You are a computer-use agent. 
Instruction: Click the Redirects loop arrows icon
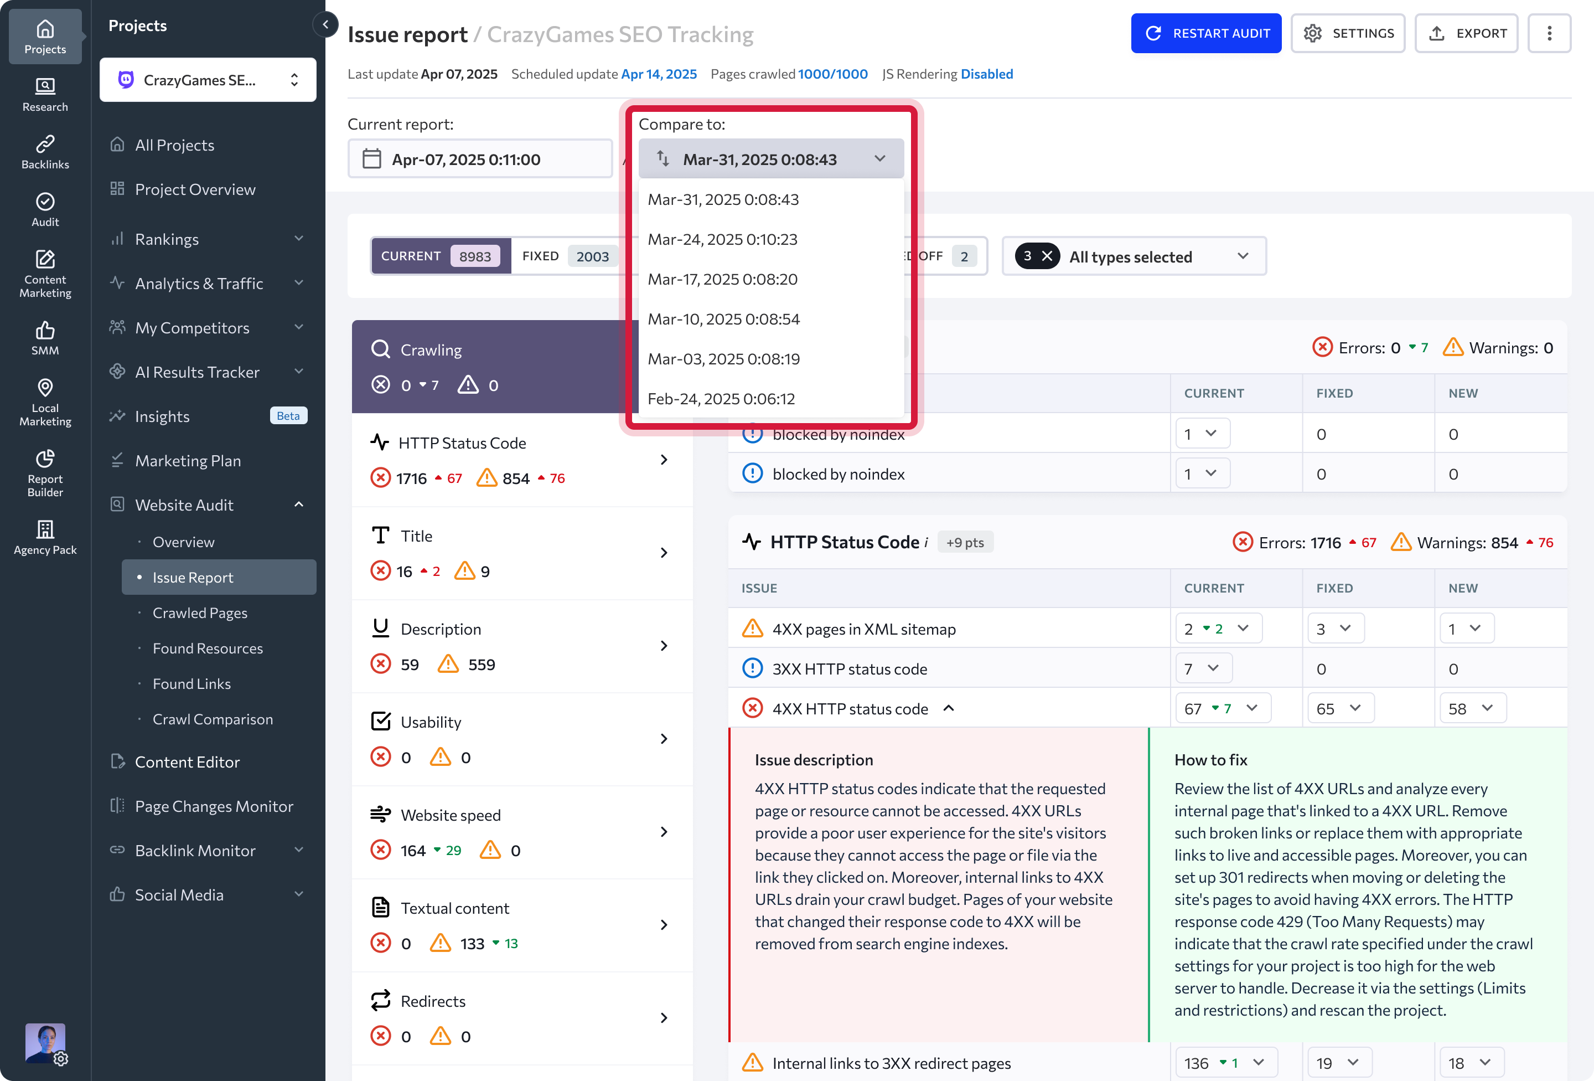380,1001
